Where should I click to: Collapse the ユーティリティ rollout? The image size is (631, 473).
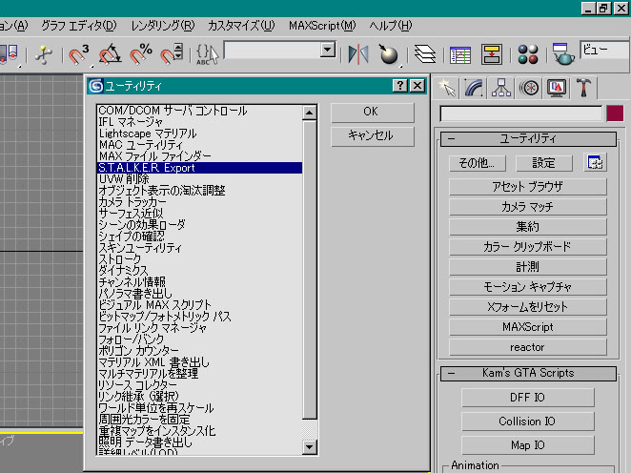coord(528,139)
